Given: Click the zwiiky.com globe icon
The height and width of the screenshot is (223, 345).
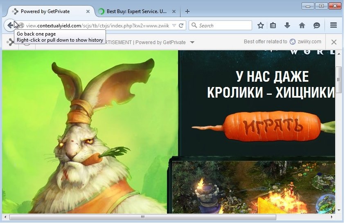Looking at the screenshot, I should click(293, 42).
